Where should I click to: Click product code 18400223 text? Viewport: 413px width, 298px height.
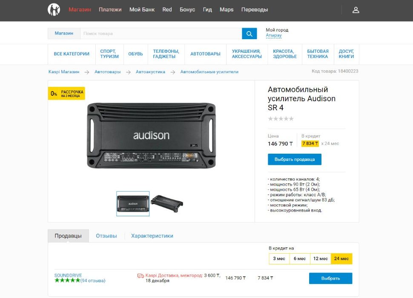click(x=335, y=72)
